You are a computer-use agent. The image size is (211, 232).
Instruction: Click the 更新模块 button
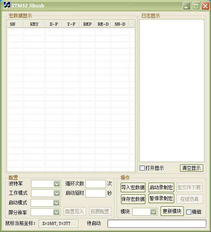coord(172,211)
